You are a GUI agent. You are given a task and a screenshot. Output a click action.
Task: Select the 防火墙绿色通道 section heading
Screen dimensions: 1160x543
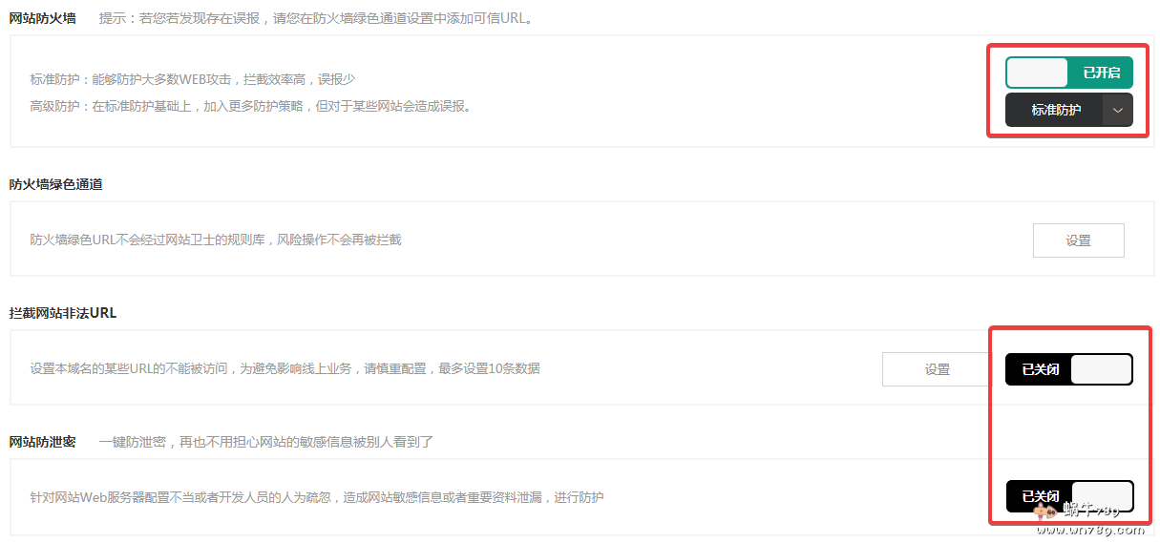pos(56,184)
